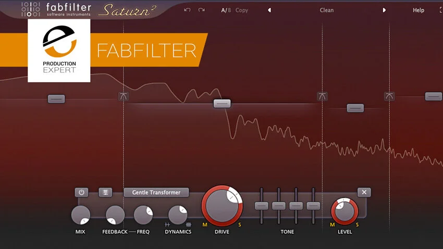Click the fourth TONE slider handle
Screen dimensions: 443x249
coord(313,206)
